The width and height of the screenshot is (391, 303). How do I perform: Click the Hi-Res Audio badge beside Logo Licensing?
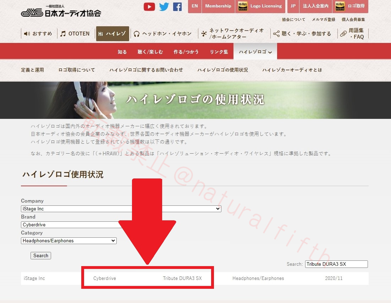[x=243, y=6]
